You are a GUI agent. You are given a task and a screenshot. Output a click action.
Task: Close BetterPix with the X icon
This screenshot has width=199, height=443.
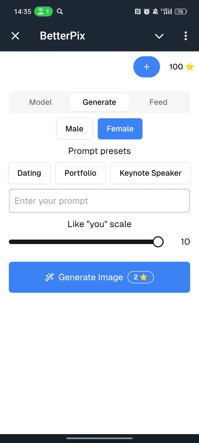pos(15,36)
